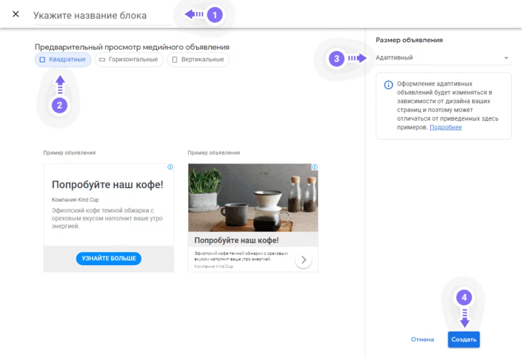This screenshot has height=358, width=522.
Task: Click the vertical format icon on Вертикальные chip
Action: [173, 59]
